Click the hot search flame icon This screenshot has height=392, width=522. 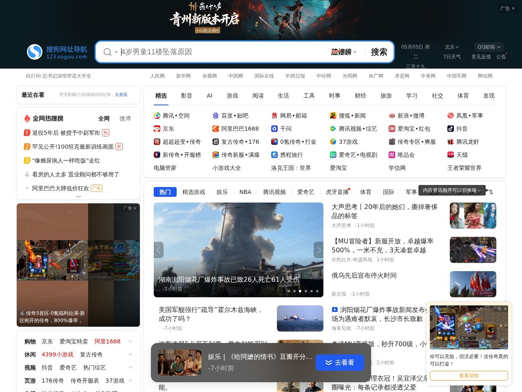coord(27,118)
